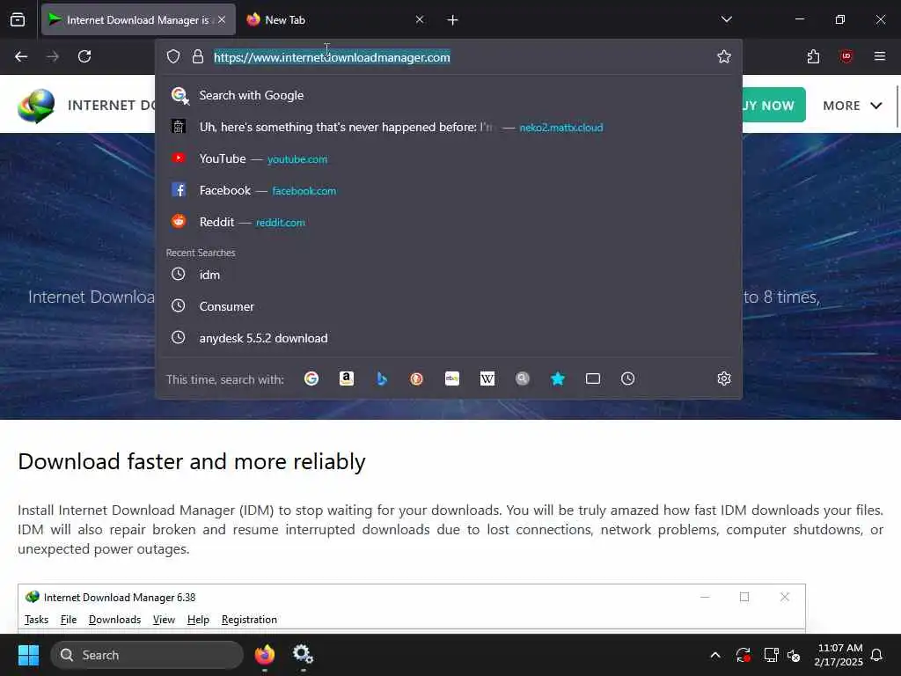
Task: Search this time with Bing icon
Action: pos(382,378)
